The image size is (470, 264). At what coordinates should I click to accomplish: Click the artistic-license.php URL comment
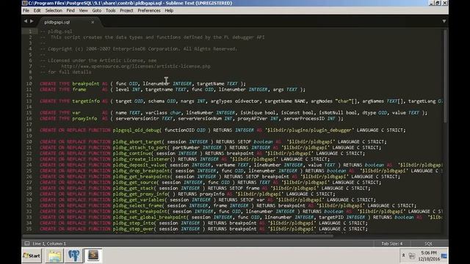coord(136,67)
